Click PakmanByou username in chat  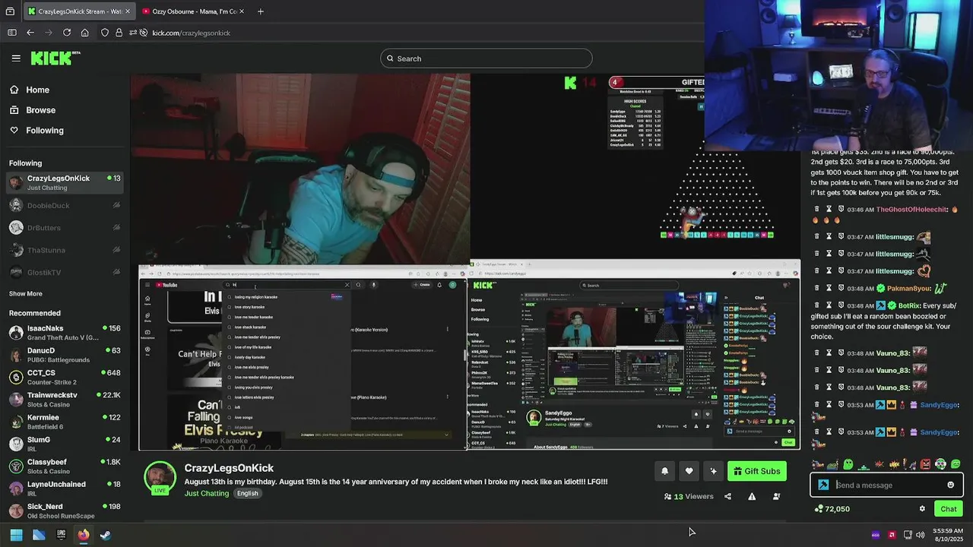(909, 289)
